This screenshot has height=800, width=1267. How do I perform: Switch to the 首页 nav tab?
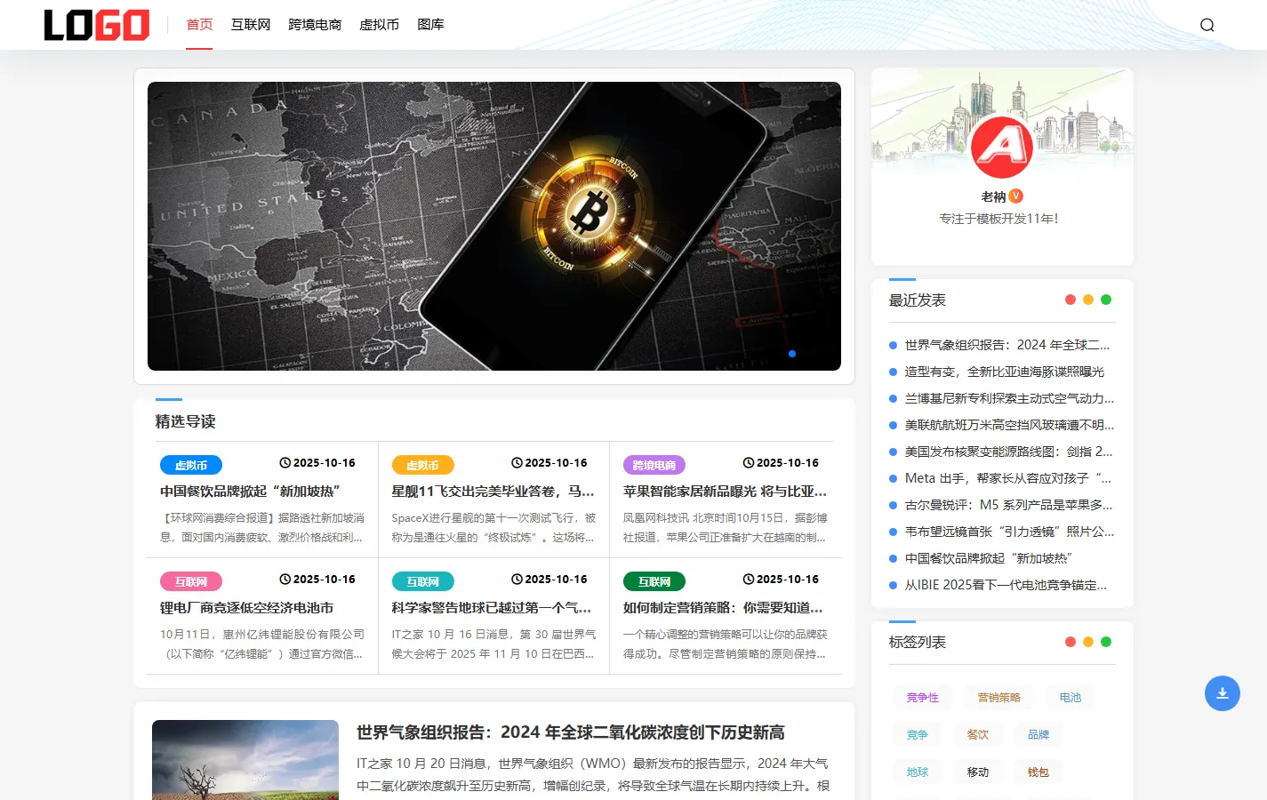pos(199,25)
